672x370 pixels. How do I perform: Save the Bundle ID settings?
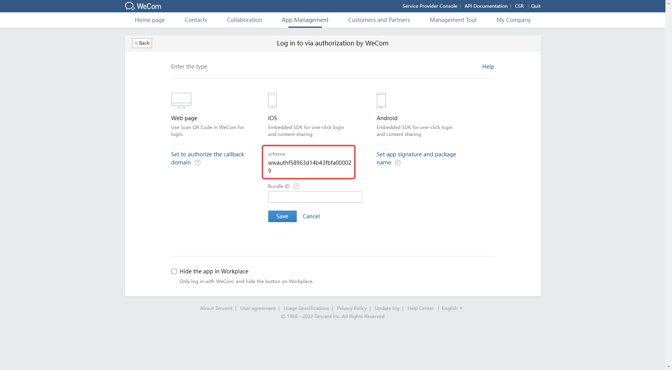(282, 216)
